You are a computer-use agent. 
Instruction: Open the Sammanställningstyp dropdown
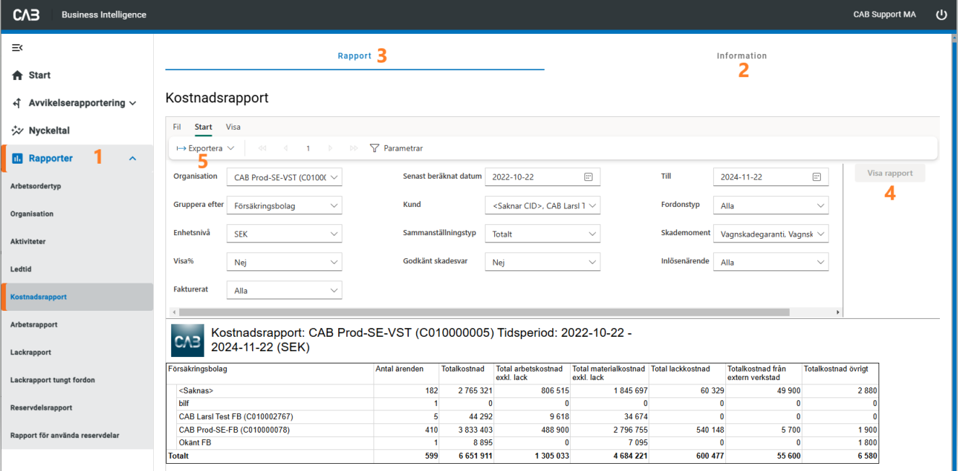point(543,234)
